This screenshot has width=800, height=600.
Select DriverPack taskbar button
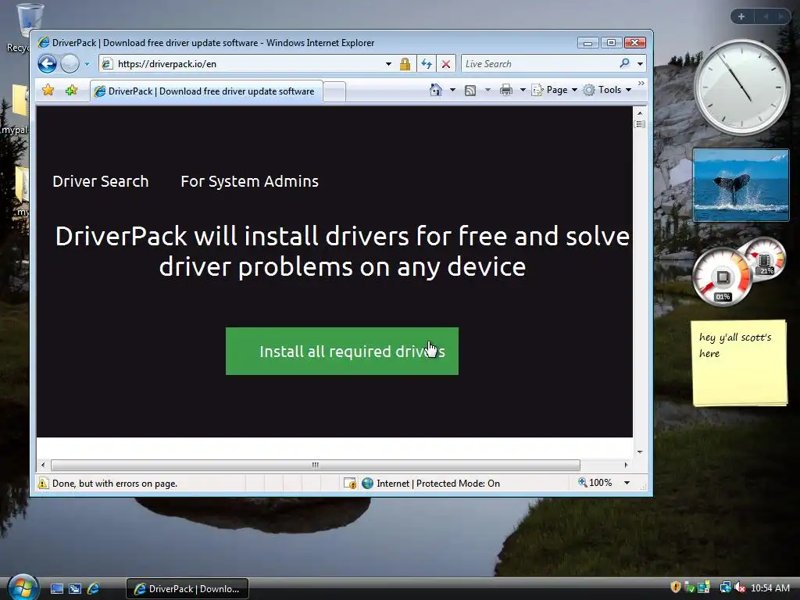tap(187, 589)
